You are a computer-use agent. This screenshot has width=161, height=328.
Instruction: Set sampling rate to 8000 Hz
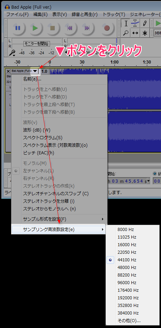(x=132, y=230)
